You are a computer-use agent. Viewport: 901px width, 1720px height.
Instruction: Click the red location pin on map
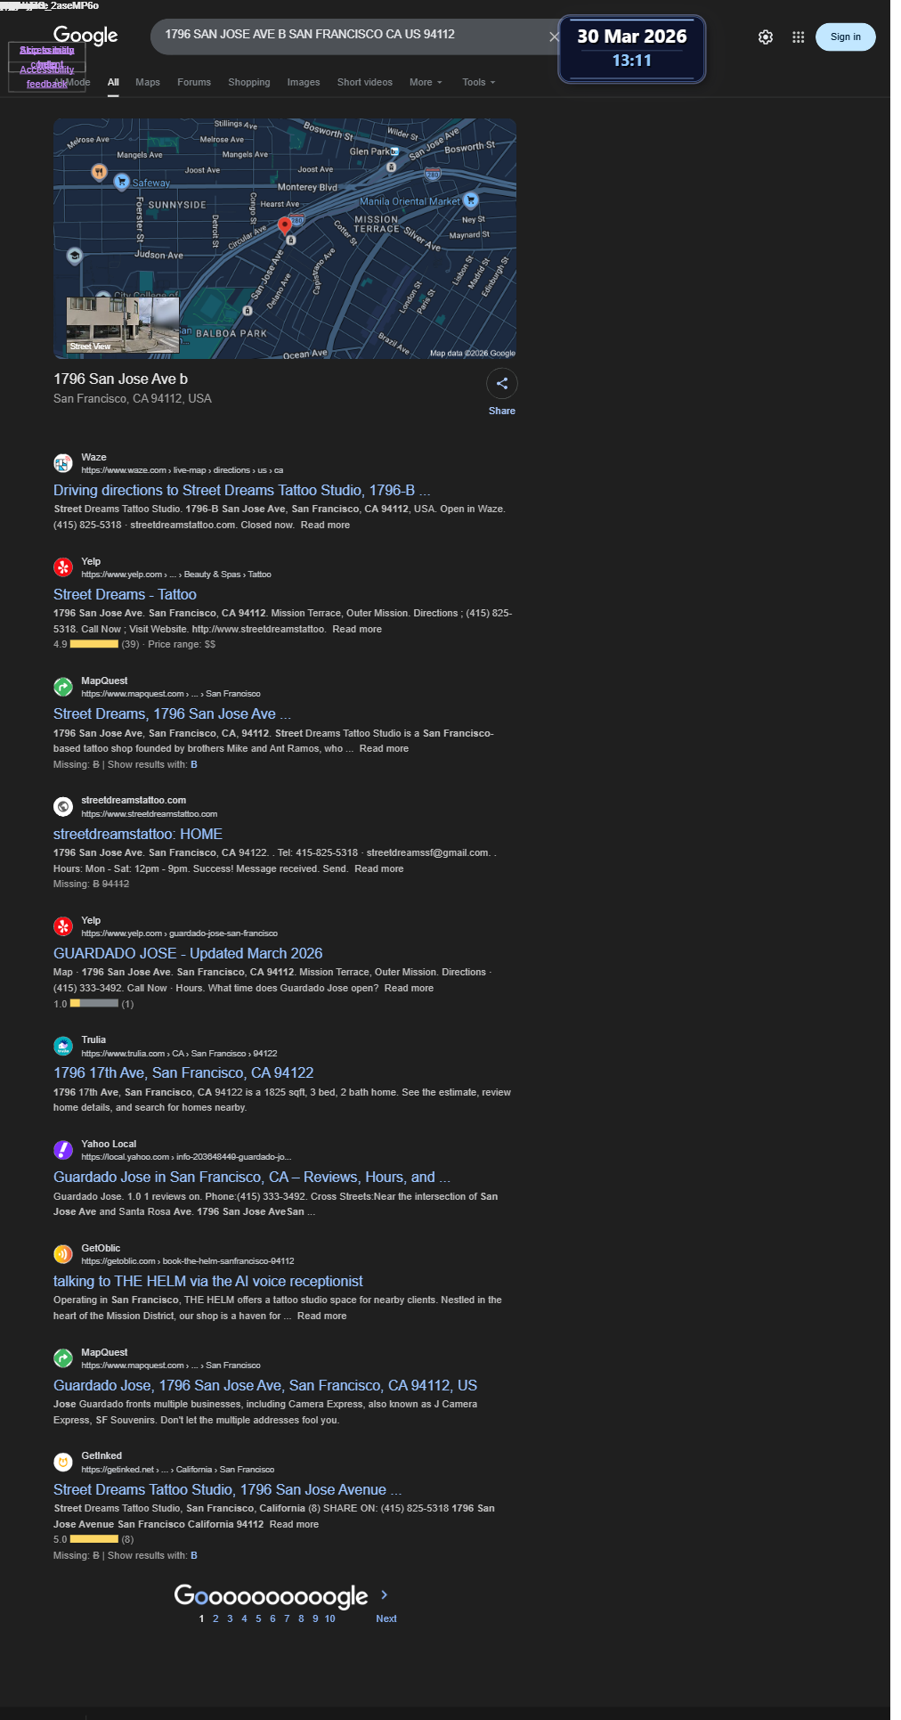pos(285,225)
